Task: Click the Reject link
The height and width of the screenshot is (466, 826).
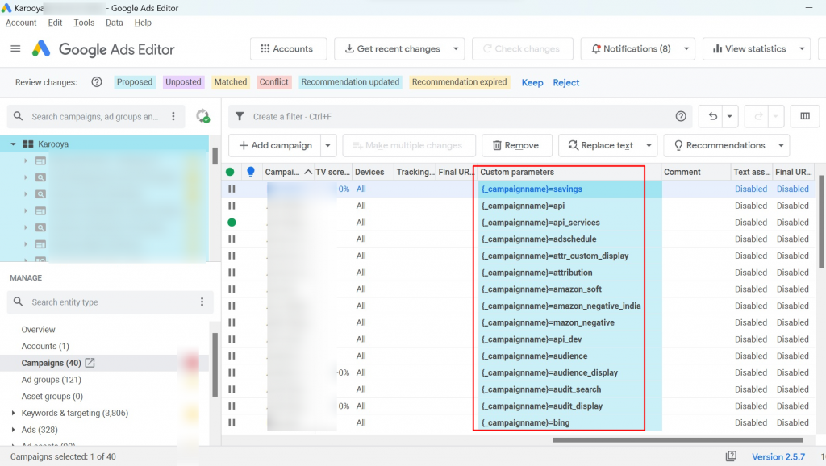Action: pos(565,83)
